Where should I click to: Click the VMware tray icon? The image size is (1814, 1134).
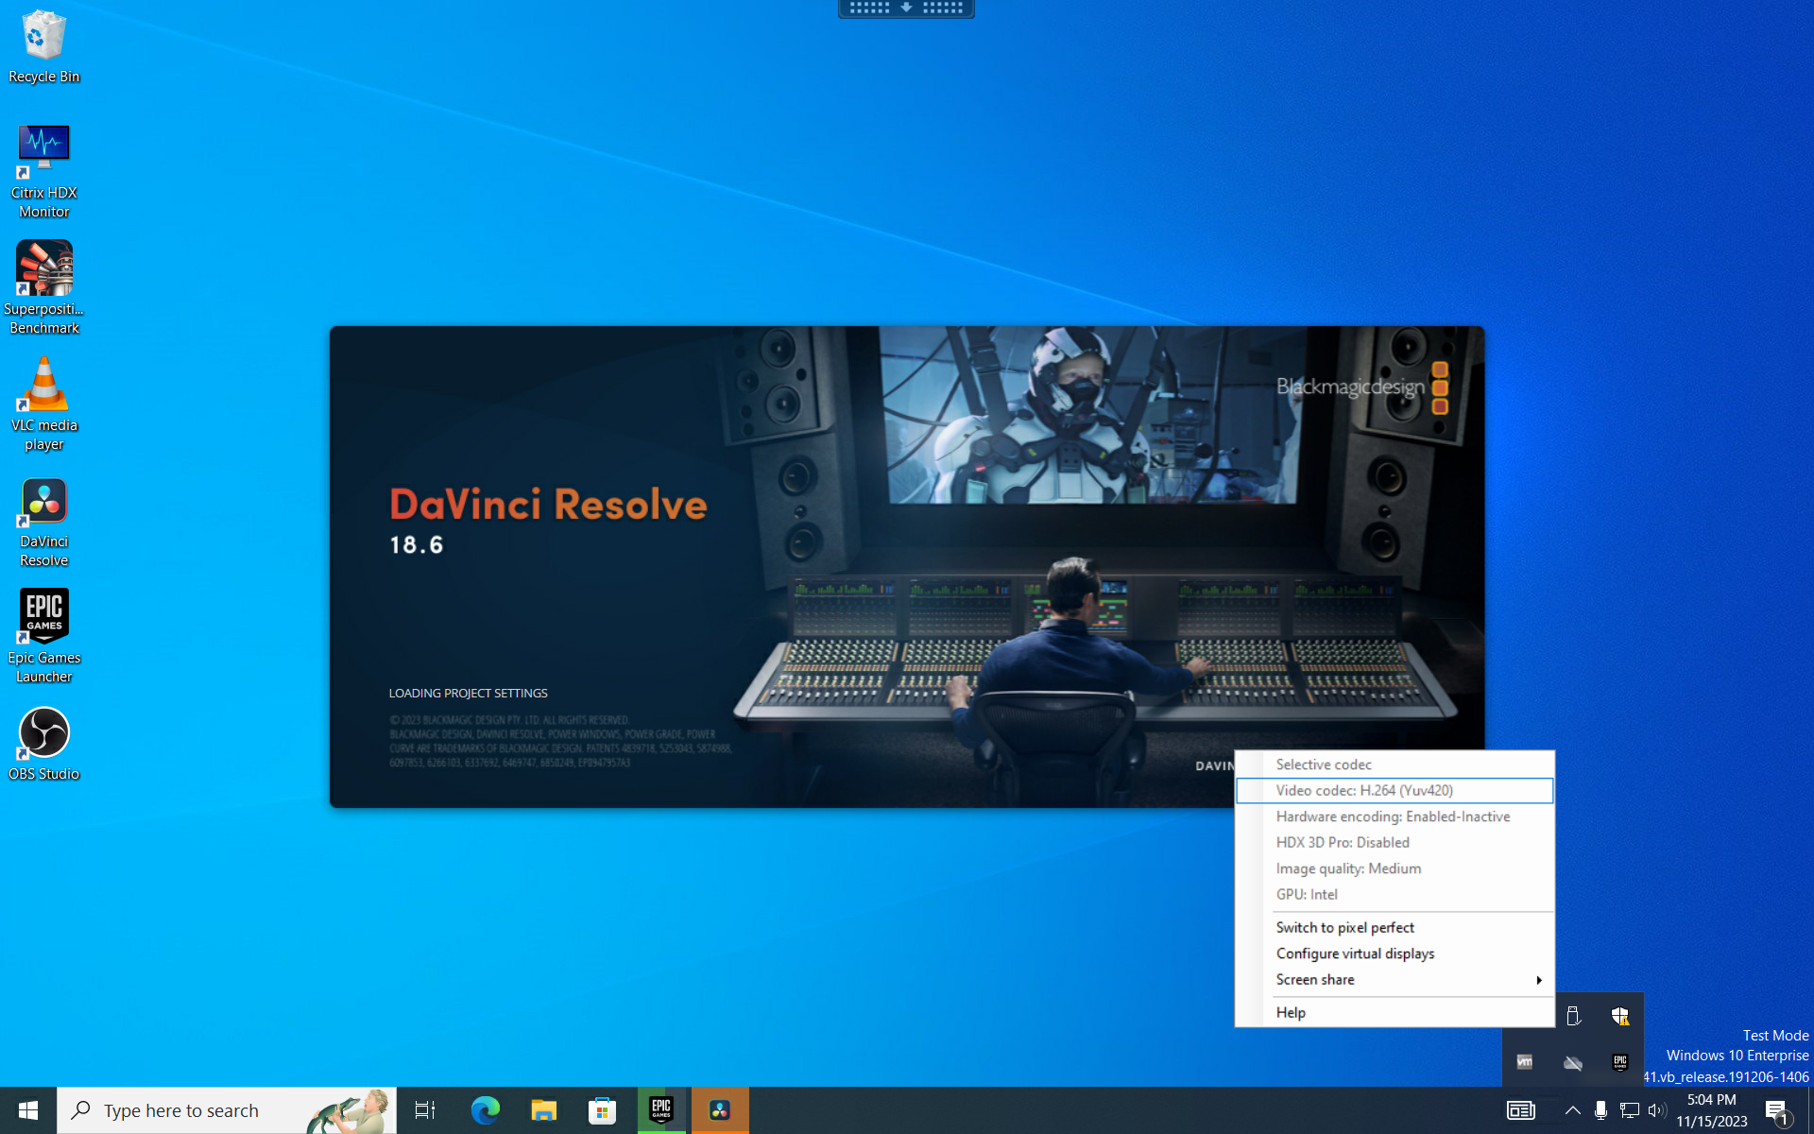(x=1525, y=1062)
